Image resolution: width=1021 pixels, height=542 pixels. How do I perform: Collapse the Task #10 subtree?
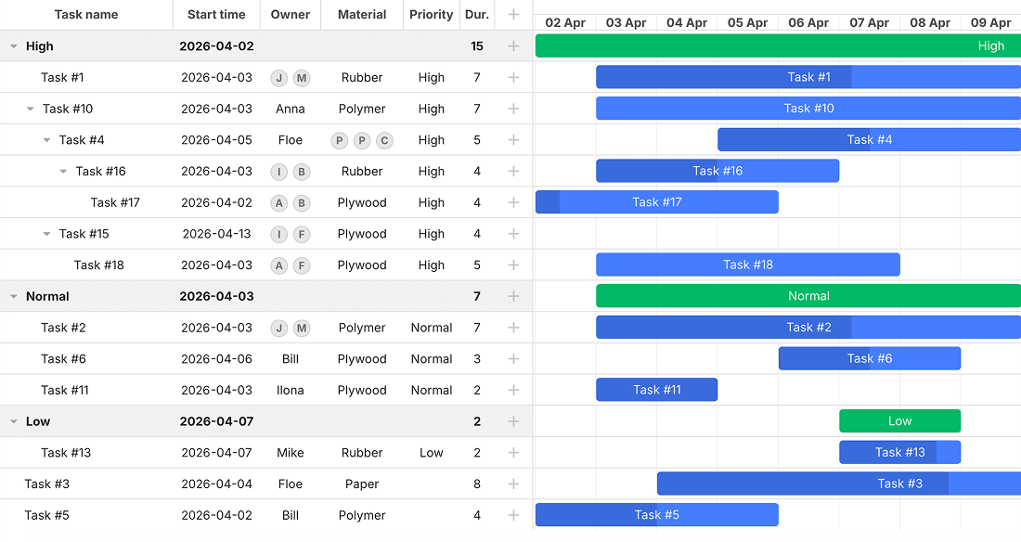(30, 109)
